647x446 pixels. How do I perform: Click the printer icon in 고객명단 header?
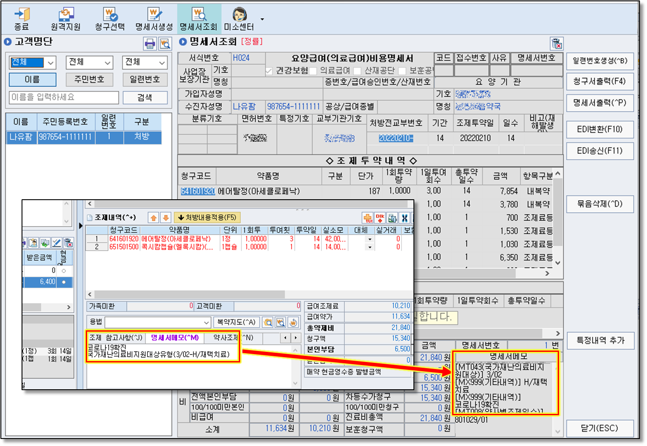(150, 44)
